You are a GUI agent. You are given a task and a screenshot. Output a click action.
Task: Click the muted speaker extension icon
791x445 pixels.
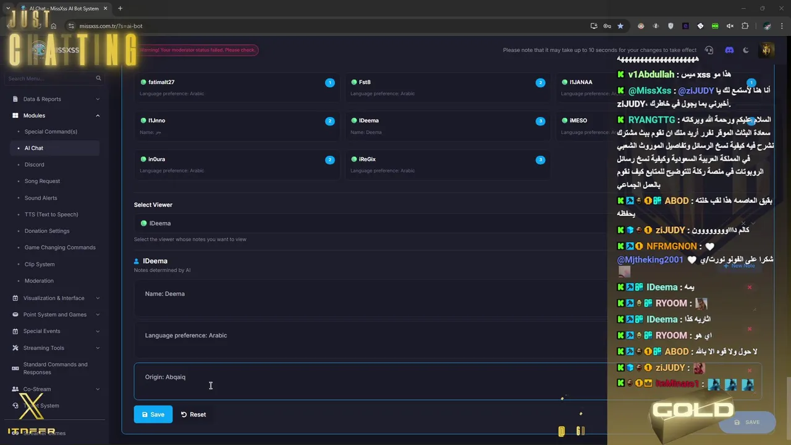[x=730, y=26]
